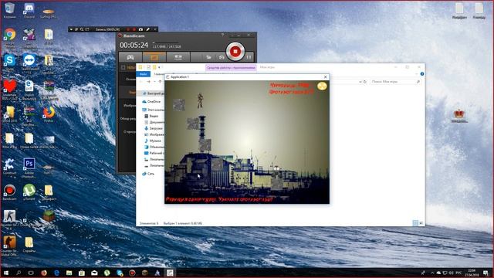Select Bandicam screen recording mode tab
Viewport: 494px width, 278px height.
click(x=154, y=57)
